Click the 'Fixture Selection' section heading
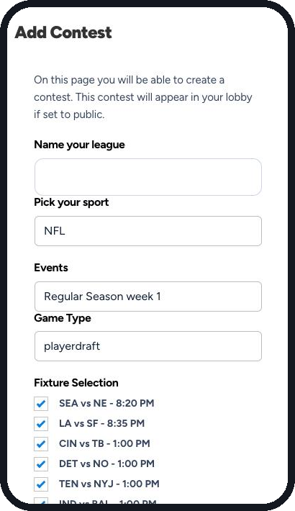Viewport: 295px width, 511px height. pos(76,383)
